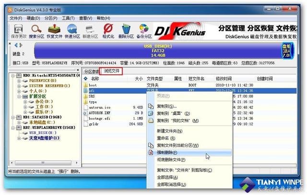Viewport: 307px width, 195px height.
Task: Sort by the 名称 column header
Action: tap(95, 79)
